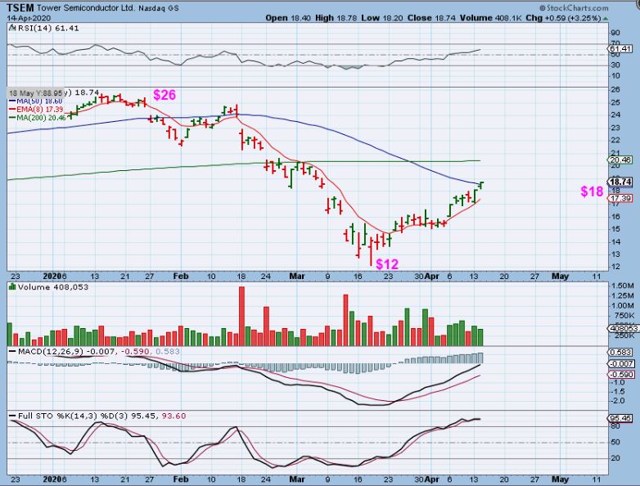Click the TSEM ticker symbol in the header
The height and width of the screenshot is (486, 640).
coord(20,7)
